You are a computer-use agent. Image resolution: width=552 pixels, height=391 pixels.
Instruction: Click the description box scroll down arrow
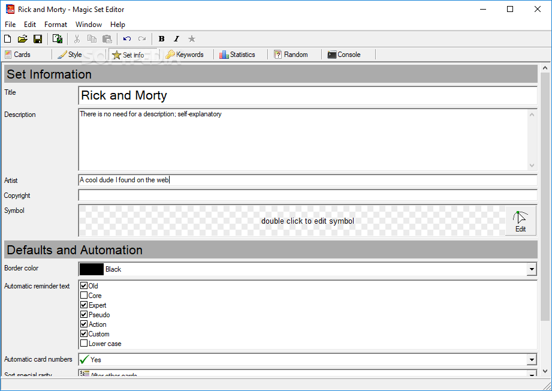pos(532,165)
